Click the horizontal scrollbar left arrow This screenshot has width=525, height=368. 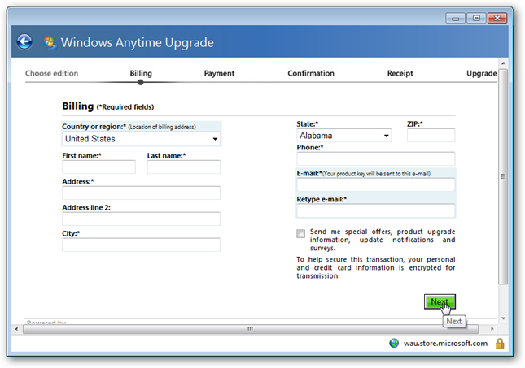(x=16, y=329)
